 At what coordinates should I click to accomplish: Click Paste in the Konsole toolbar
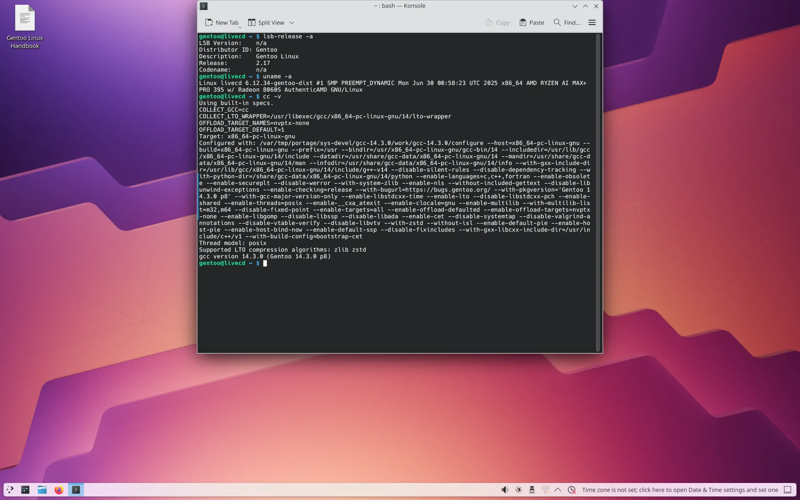pyautogui.click(x=532, y=22)
